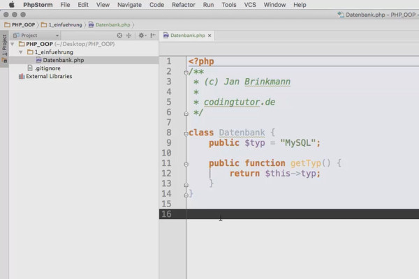
Task: Open the Run menu
Action: click(208, 5)
